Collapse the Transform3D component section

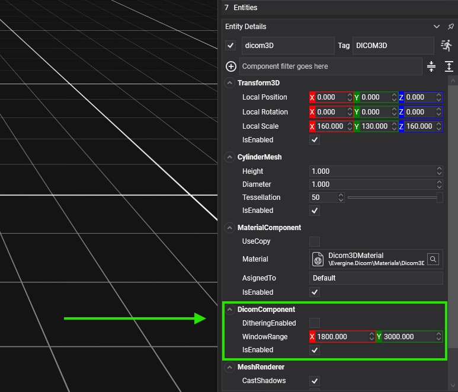230,83
